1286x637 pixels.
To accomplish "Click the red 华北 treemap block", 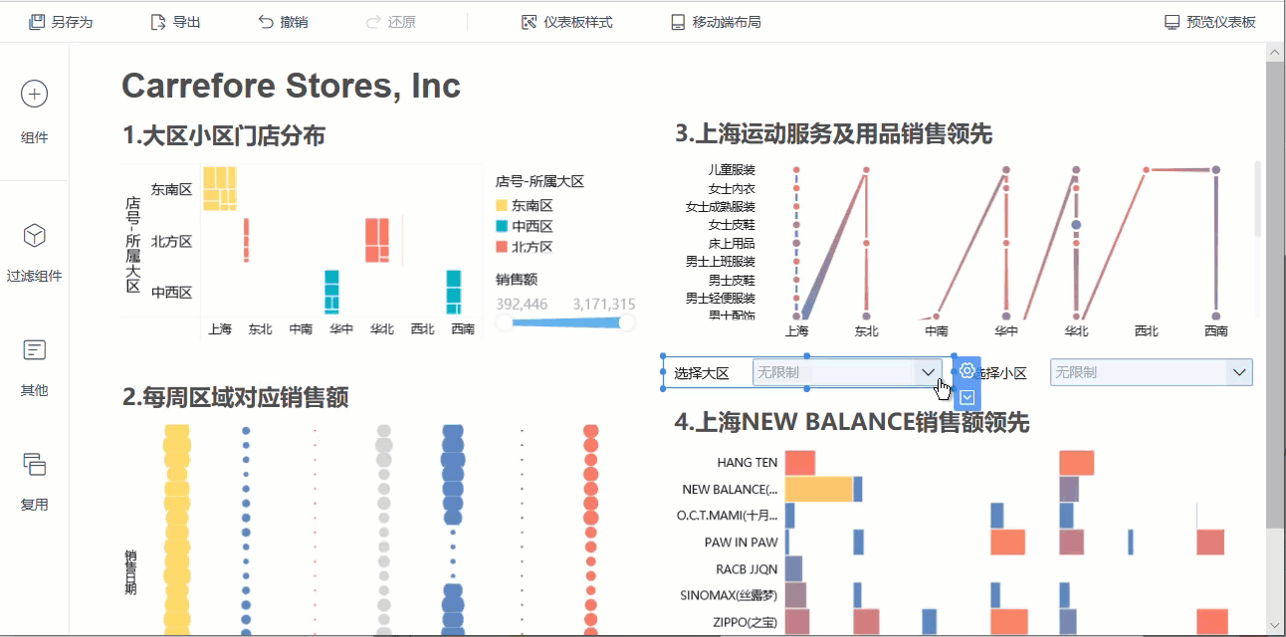I will [x=377, y=240].
